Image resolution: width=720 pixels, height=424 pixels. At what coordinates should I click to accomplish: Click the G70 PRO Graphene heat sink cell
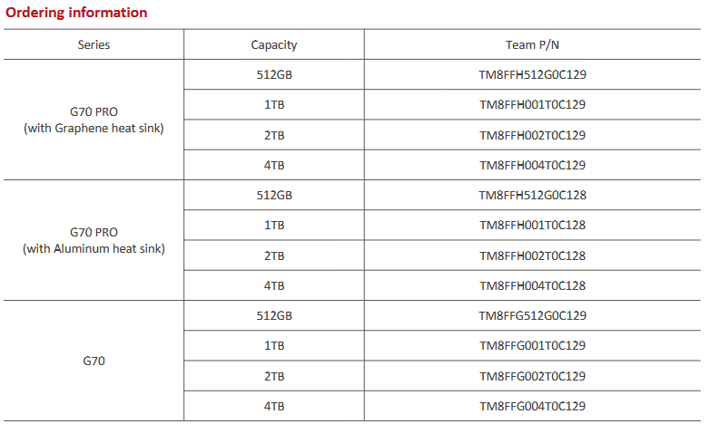[x=94, y=120]
